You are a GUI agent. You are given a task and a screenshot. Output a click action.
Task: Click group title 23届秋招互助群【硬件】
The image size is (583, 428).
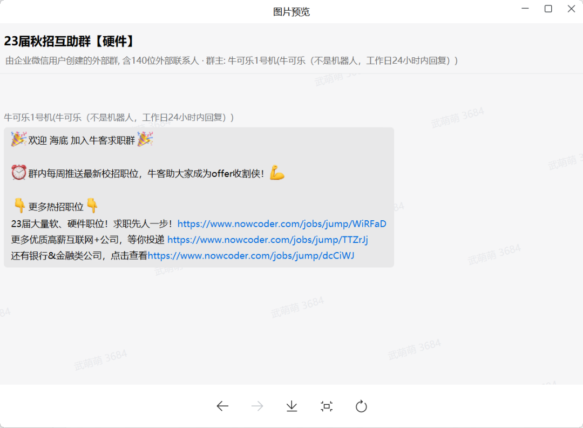coord(69,41)
